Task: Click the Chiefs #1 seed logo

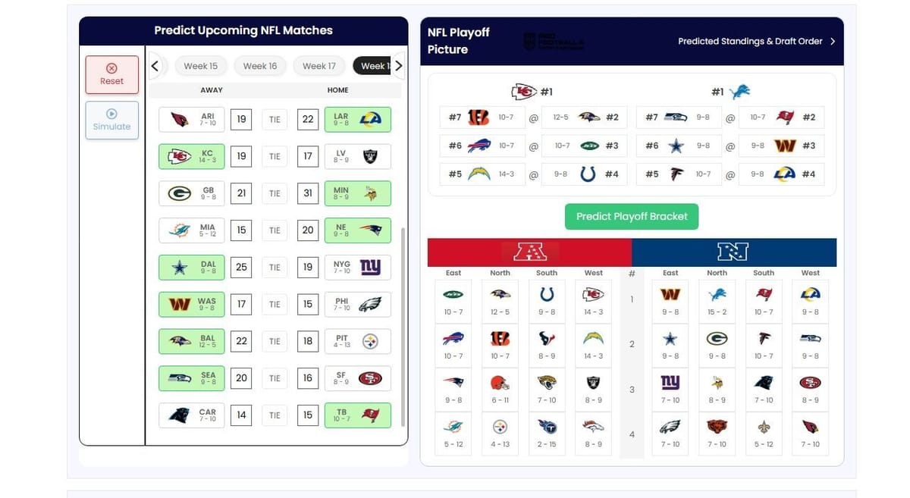Action: 523,90
